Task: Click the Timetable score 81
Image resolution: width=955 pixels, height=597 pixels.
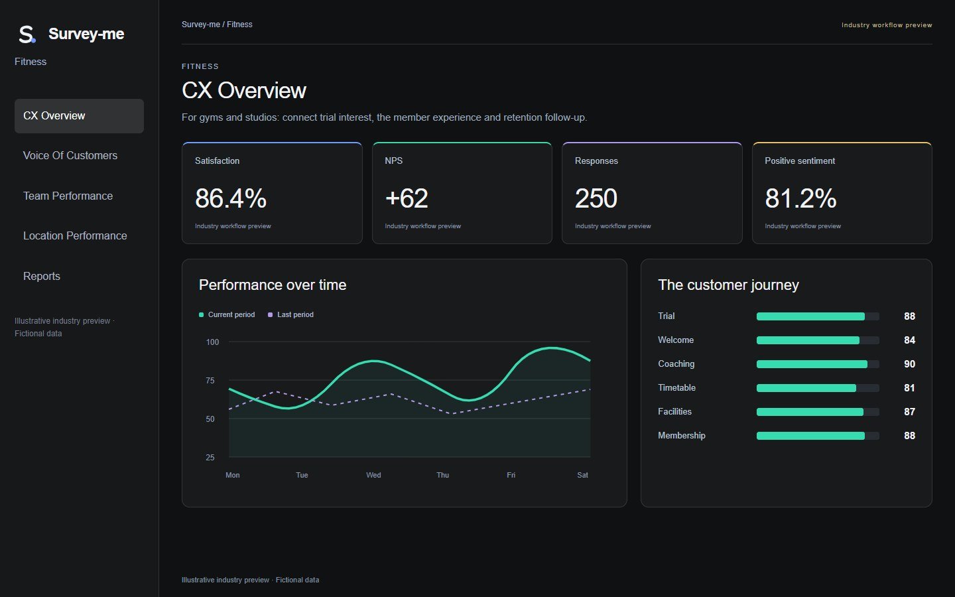Action: pos(909,388)
